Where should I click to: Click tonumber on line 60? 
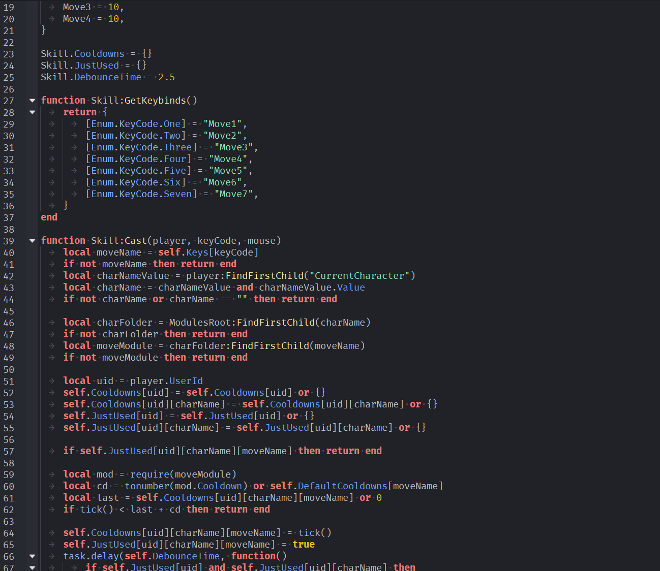click(147, 486)
